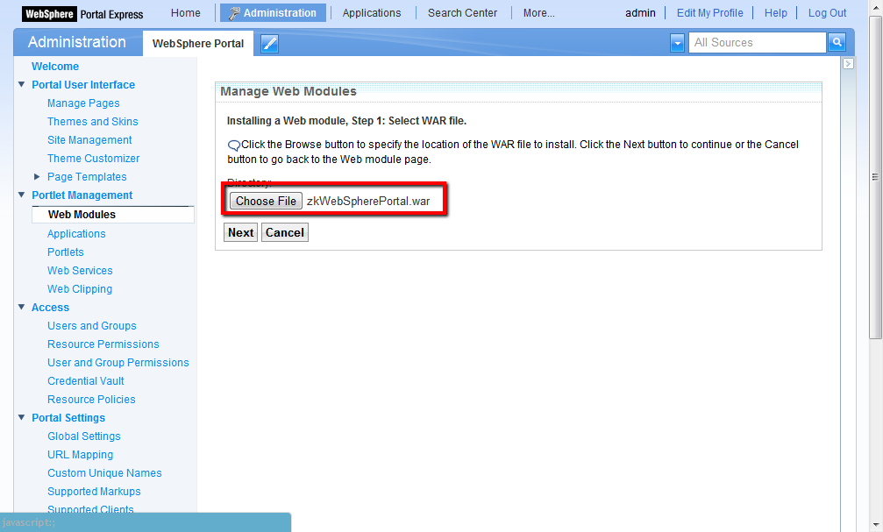This screenshot has height=532, width=883.
Task: Open Global Settings
Action: tap(84, 436)
